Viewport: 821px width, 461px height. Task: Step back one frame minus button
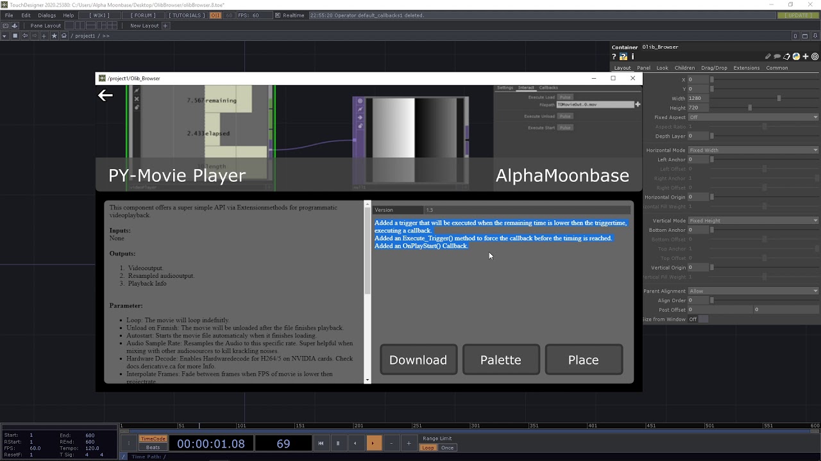(391, 443)
